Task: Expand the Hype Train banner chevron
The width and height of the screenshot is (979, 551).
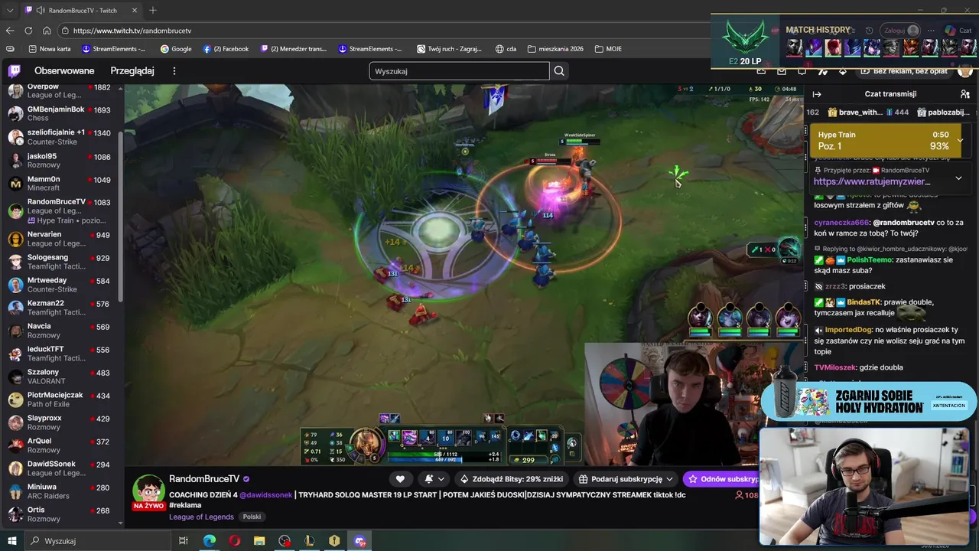Action: [x=960, y=140]
